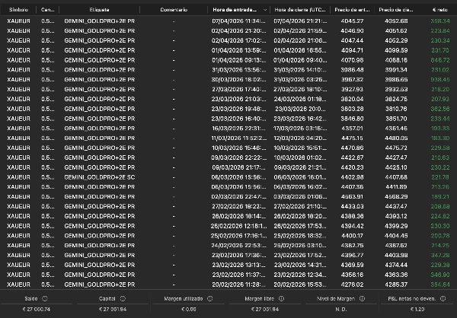The image size is (457, 318).
Task: Select comment dash in the 4094.71 row
Action: 174,50
